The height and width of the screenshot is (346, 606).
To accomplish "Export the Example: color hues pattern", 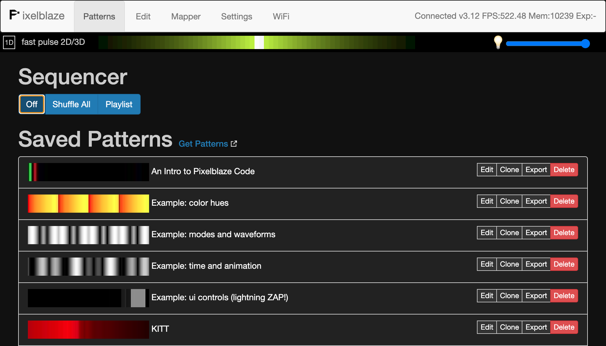I will [536, 201].
